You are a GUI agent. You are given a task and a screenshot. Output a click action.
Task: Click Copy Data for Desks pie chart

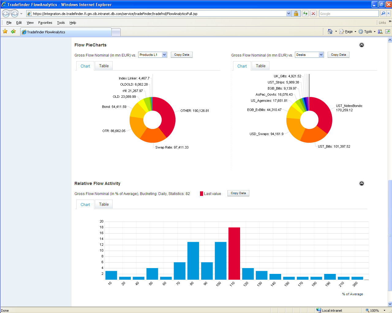[338, 55]
